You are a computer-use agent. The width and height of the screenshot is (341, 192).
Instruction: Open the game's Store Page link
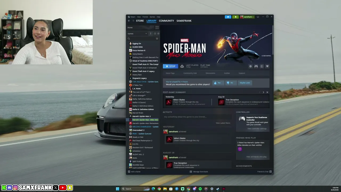pyautogui.click(x=170, y=73)
